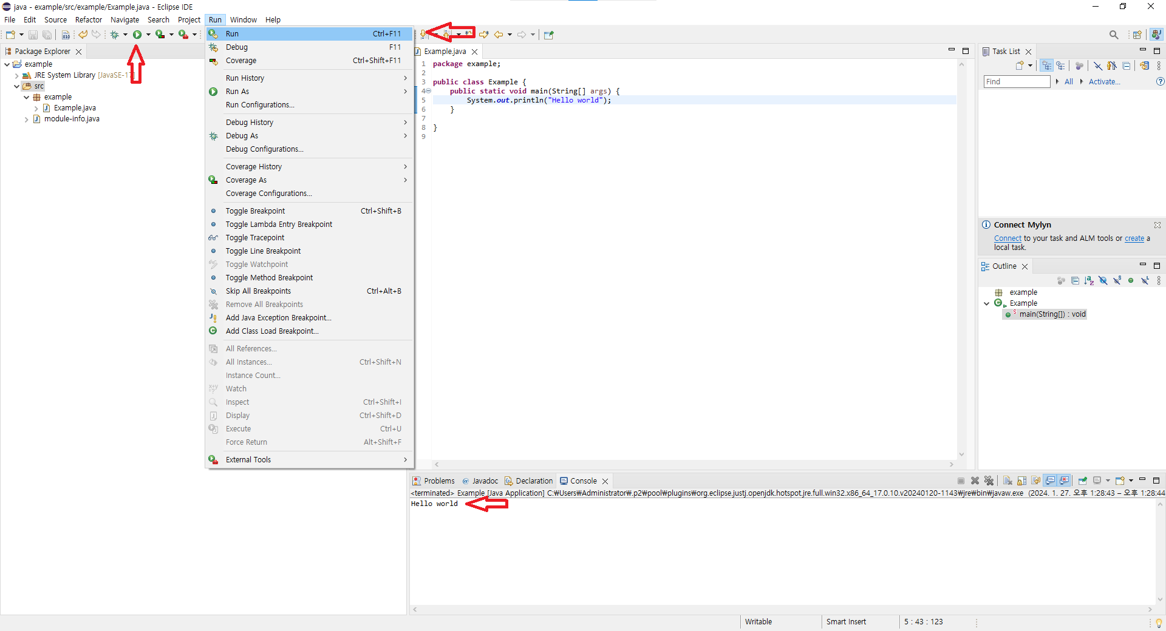Click the Build/binary toolbar icon

pos(66,35)
